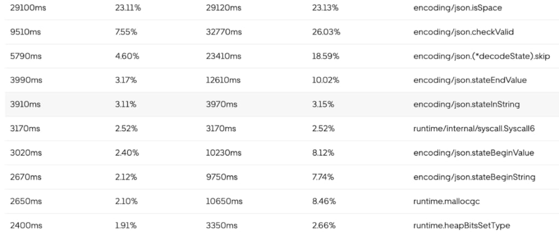Click the 29100ms flat time cell

28,8
